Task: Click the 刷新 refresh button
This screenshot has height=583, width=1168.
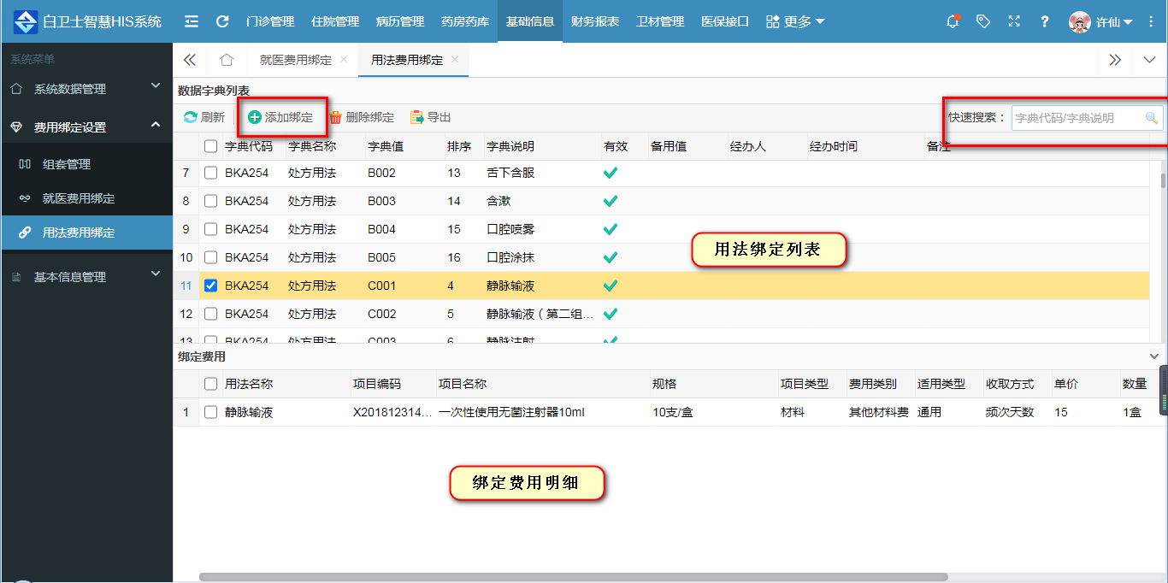Action: point(204,117)
